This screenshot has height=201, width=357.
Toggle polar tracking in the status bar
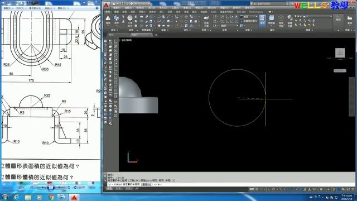click(x=273, y=189)
